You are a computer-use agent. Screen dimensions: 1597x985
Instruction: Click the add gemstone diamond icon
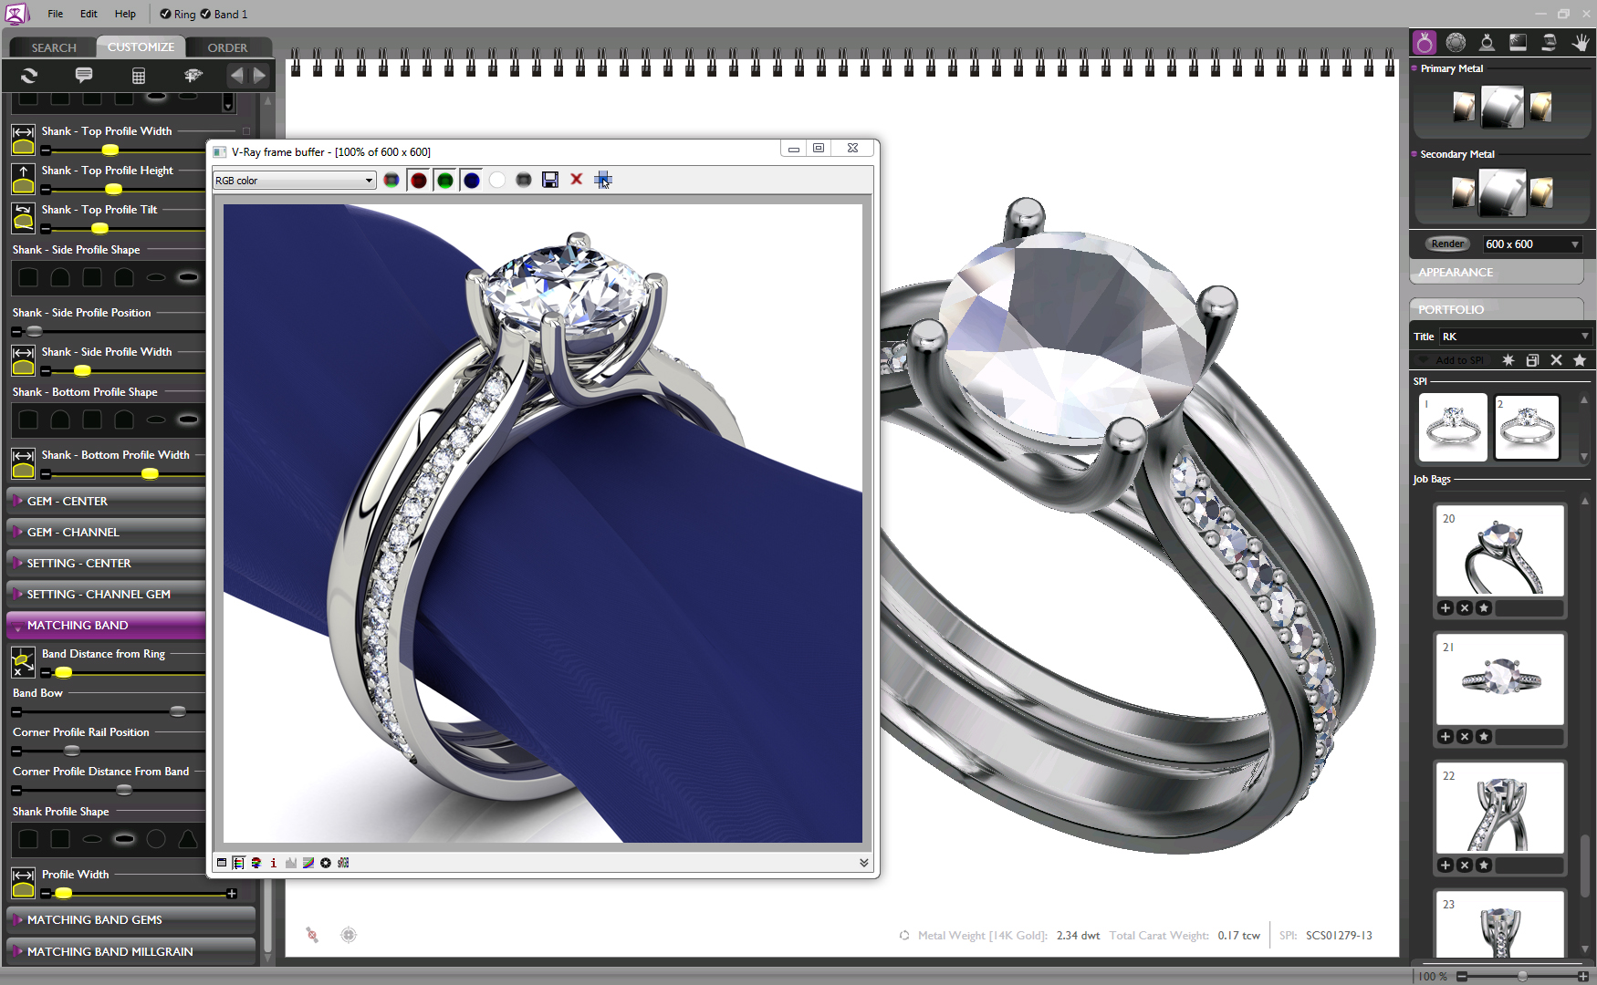click(193, 76)
